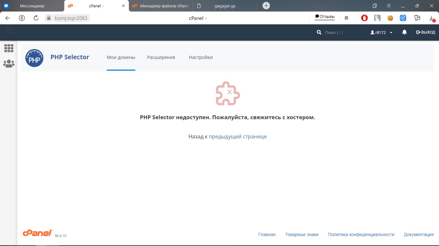Open the Главная footer link
This screenshot has height=246, width=439.
click(x=267, y=235)
